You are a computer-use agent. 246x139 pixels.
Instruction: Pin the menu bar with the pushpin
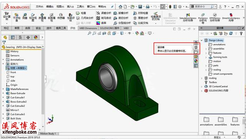[x=112, y=7]
